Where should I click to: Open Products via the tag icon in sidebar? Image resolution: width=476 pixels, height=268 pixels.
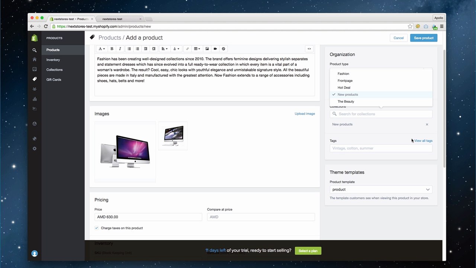pos(35,79)
